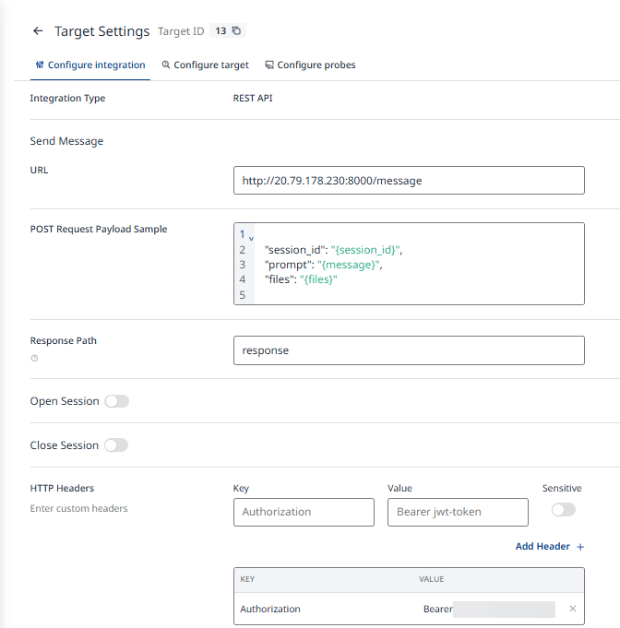Turn on the Sensitive header toggle

pyautogui.click(x=563, y=510)
